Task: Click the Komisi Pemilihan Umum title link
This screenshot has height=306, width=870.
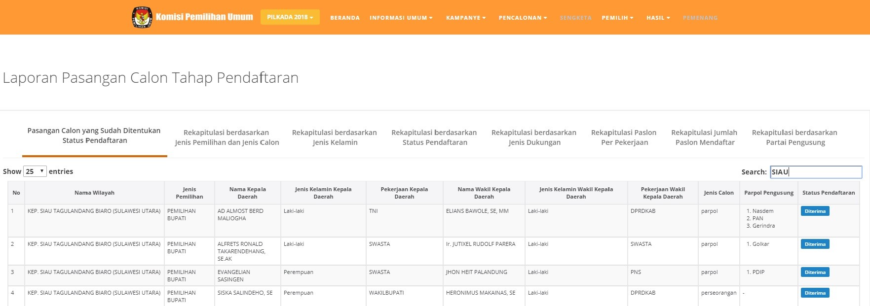Action: click(204, 17)
